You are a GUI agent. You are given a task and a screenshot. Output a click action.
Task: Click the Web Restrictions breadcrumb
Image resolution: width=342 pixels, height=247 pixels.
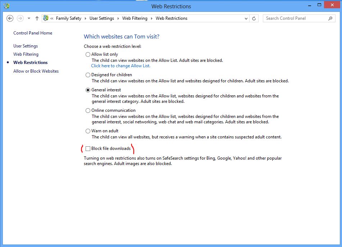172,18
